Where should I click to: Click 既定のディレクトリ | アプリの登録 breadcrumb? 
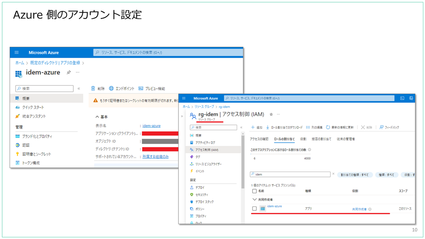point(55,63)
